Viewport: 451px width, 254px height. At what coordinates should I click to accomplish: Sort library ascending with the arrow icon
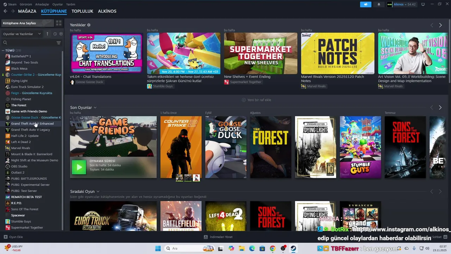48,34
